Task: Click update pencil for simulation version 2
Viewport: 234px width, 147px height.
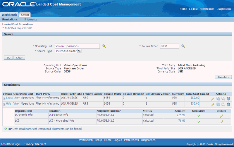Action: [x=213, y=105]
